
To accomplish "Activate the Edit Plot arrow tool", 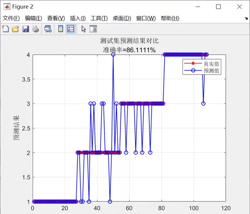I will (x=83, y=29).
